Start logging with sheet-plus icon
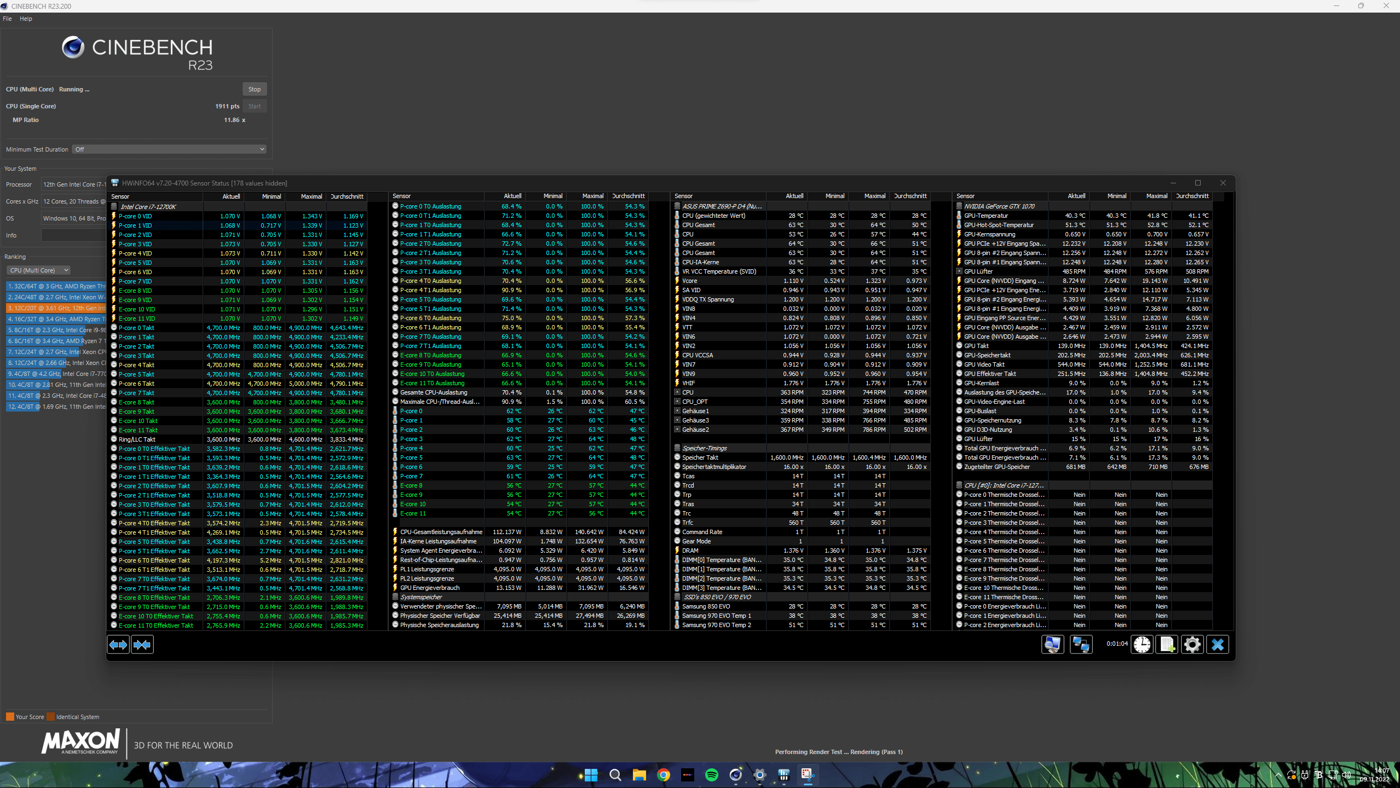The width and height of the screenshot is (1400, 788). point(1167,644)
